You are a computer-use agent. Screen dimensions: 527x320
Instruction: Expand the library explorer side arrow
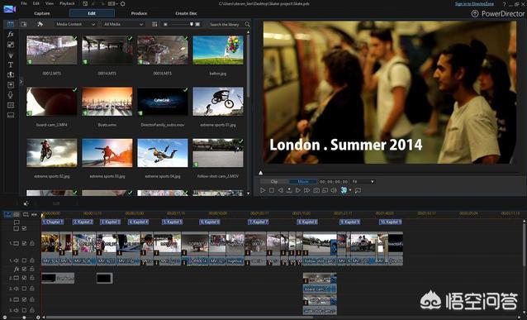pos(21,82)
